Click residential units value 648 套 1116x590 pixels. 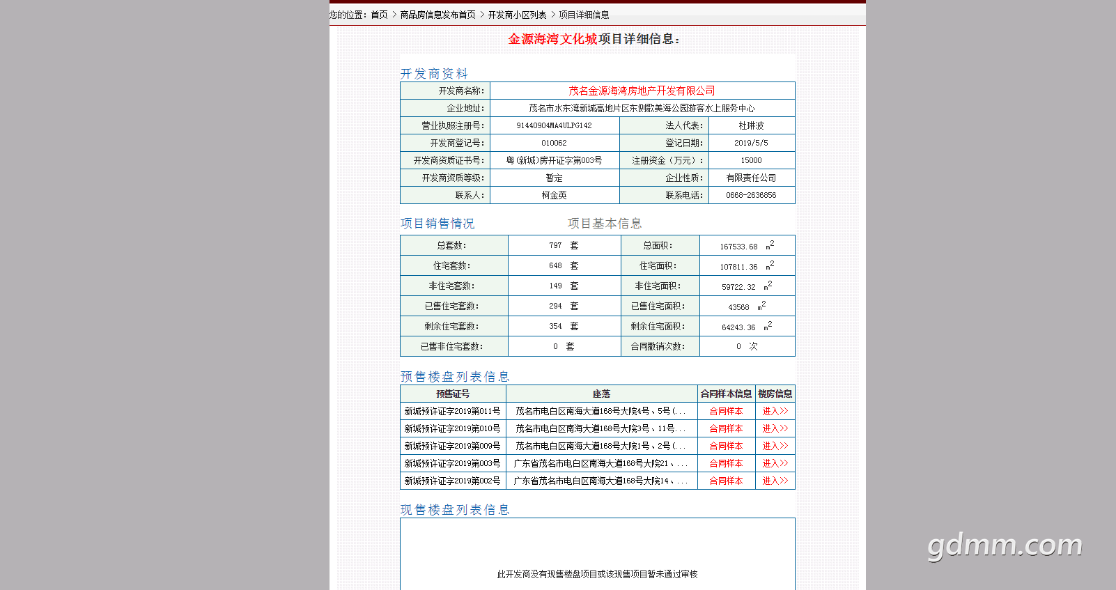tap(564, 265)
